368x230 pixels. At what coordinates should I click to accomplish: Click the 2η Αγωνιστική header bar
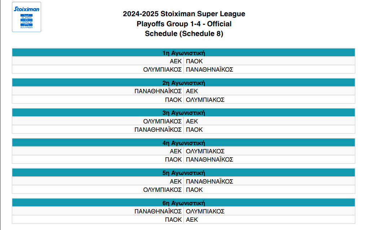coord(184,83)
